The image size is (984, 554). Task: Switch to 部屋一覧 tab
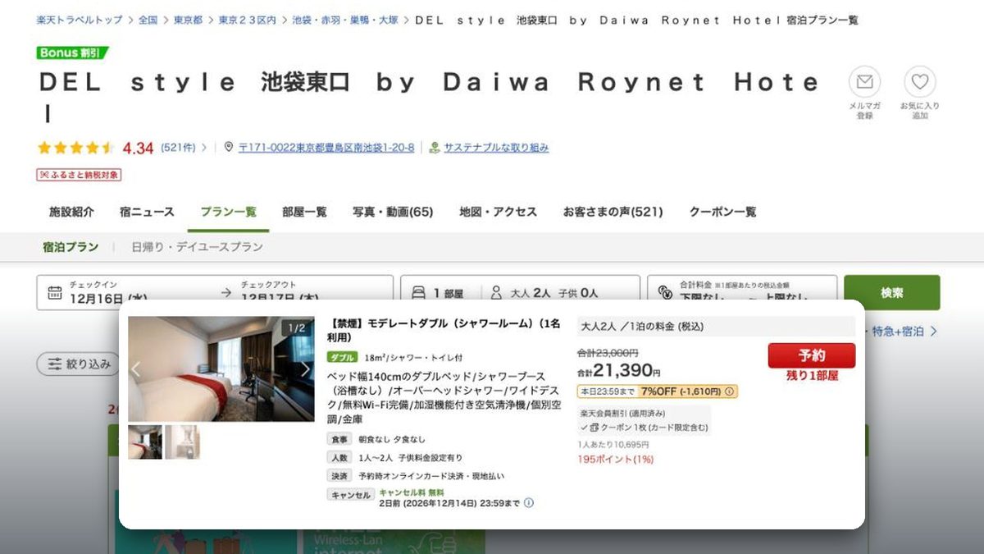click(x=304, y=212)
